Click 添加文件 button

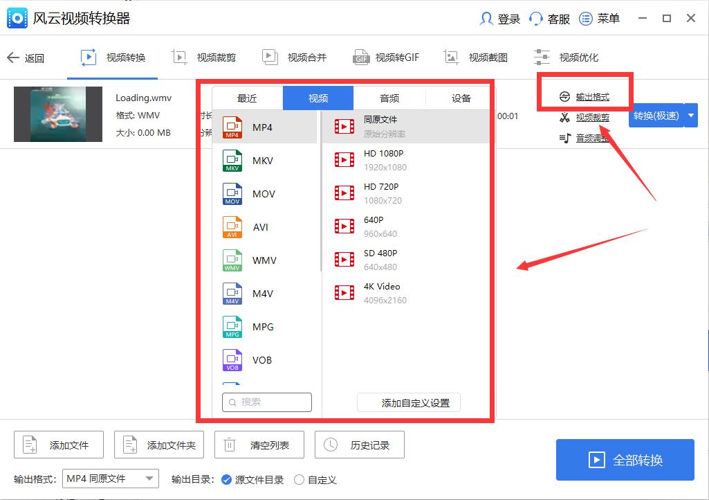point(59,445)
